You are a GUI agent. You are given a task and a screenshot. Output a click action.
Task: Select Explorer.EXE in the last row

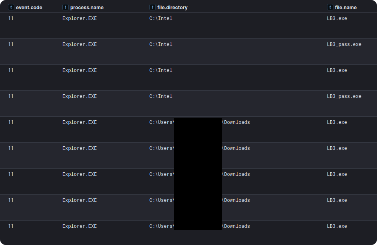tap(79, 226)
